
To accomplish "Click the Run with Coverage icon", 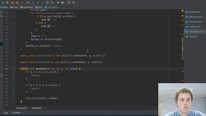I will pyautogui.click(x=8, y=3).
